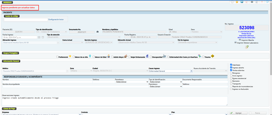Click in the responsable Nombre field

coord(47,82)
